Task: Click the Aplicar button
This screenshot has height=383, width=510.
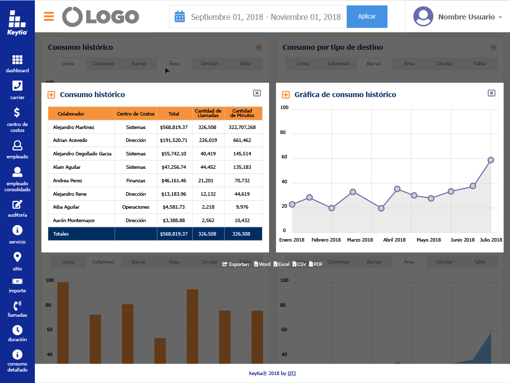Action: (367, 16)
